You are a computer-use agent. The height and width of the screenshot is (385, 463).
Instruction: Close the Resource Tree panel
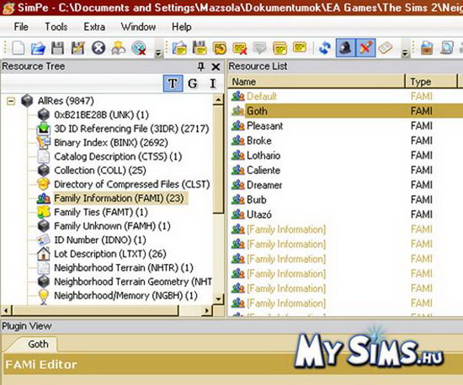pos(216,67)
